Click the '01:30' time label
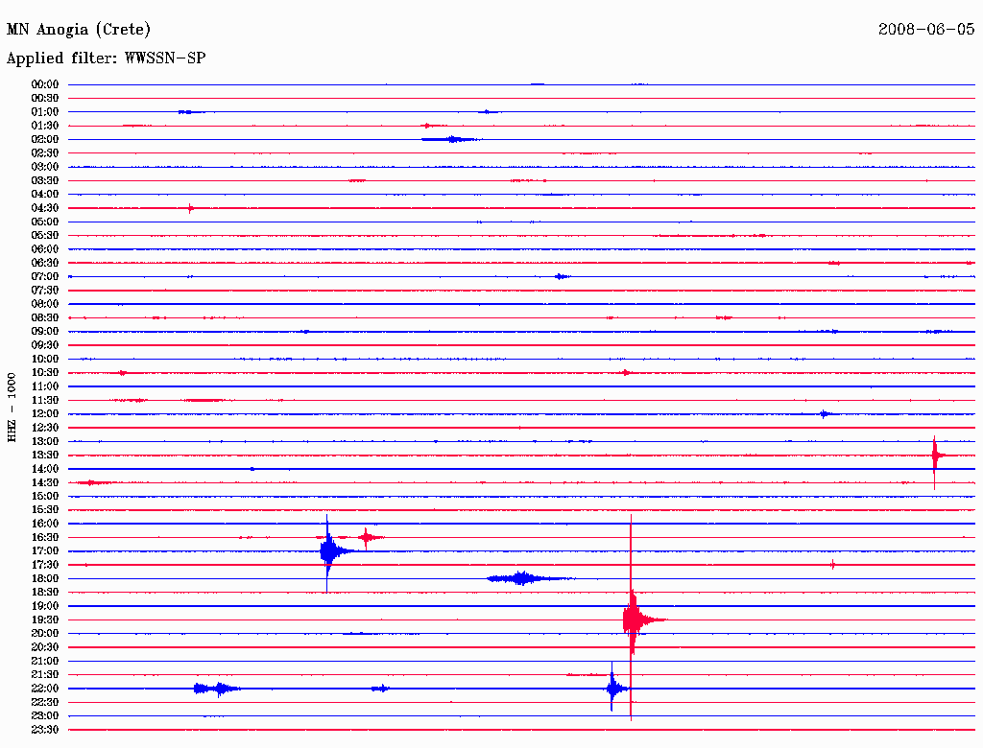The height and width of the screenshot is (748, 983). (45, 126)
